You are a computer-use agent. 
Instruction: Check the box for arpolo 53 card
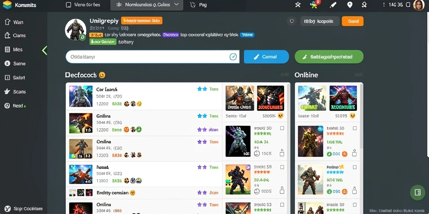[282, 205]
